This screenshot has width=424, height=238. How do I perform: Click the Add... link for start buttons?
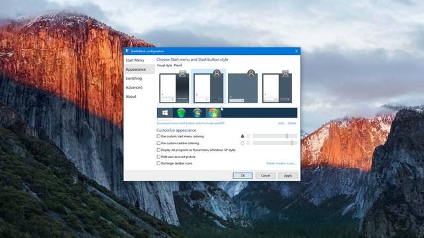pos(282,124)
